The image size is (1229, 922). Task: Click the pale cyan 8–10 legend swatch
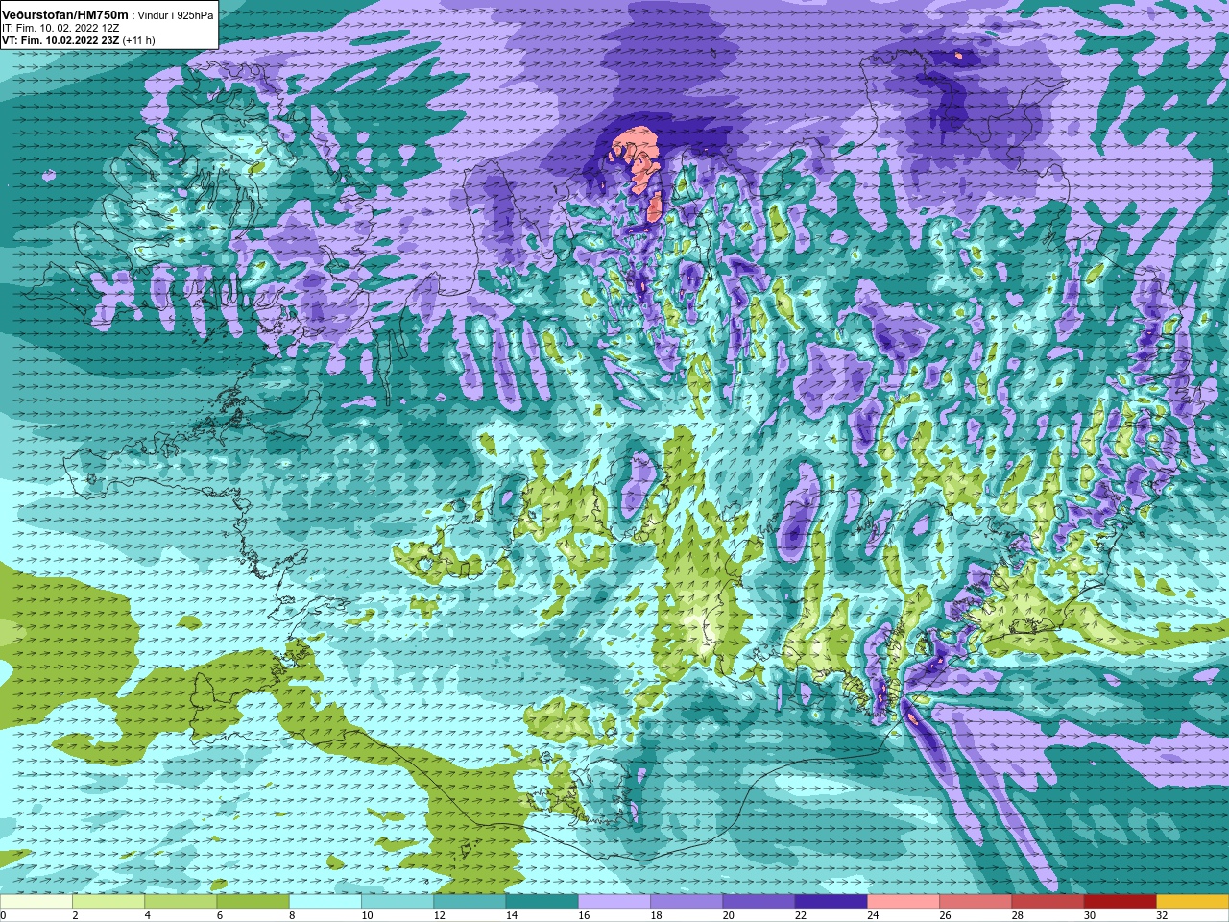tap(325, 902)
